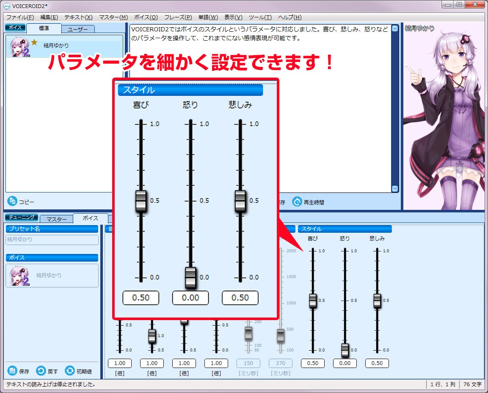Switch to the ボイス tuning tab
Screen dimensions: 488x393
point(91,218)
